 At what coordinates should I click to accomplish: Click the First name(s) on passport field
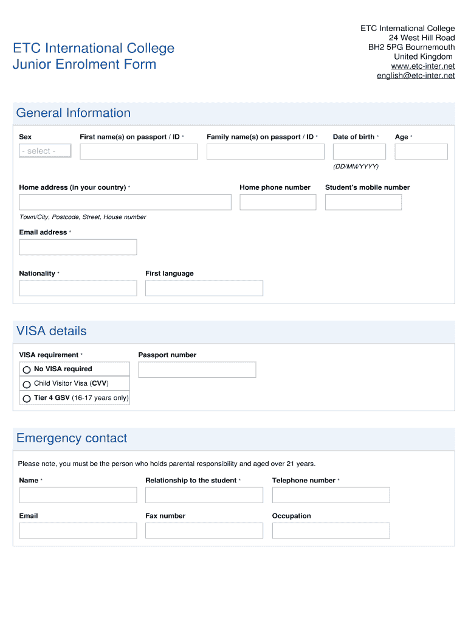tap(139, 151)
